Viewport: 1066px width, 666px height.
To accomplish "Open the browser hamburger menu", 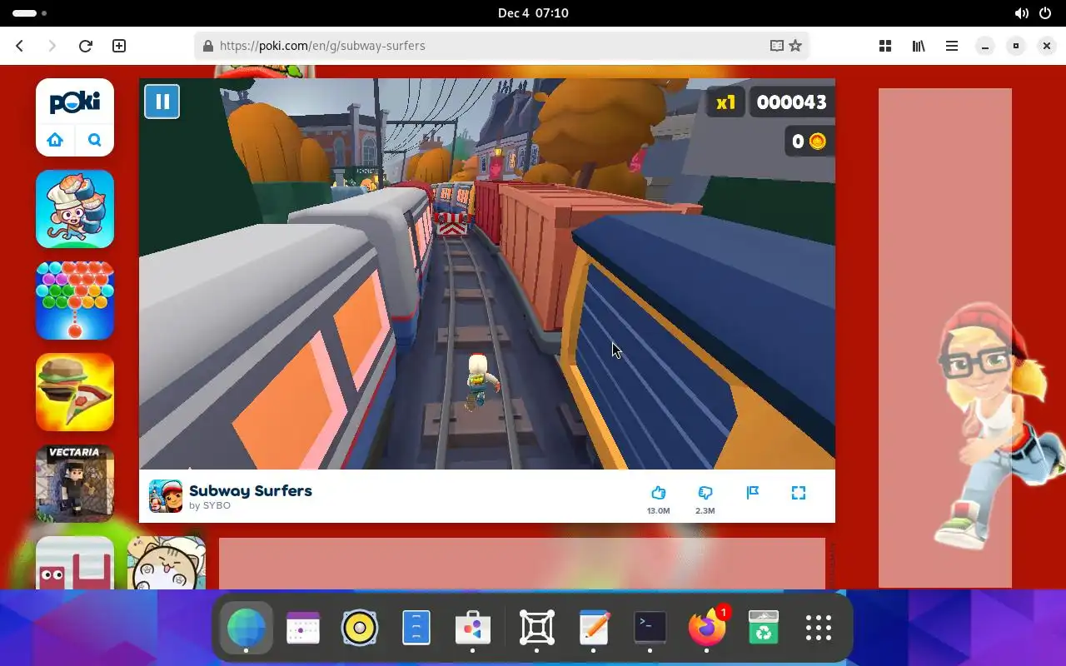I will pyautogui.click(x=952, y=46).
